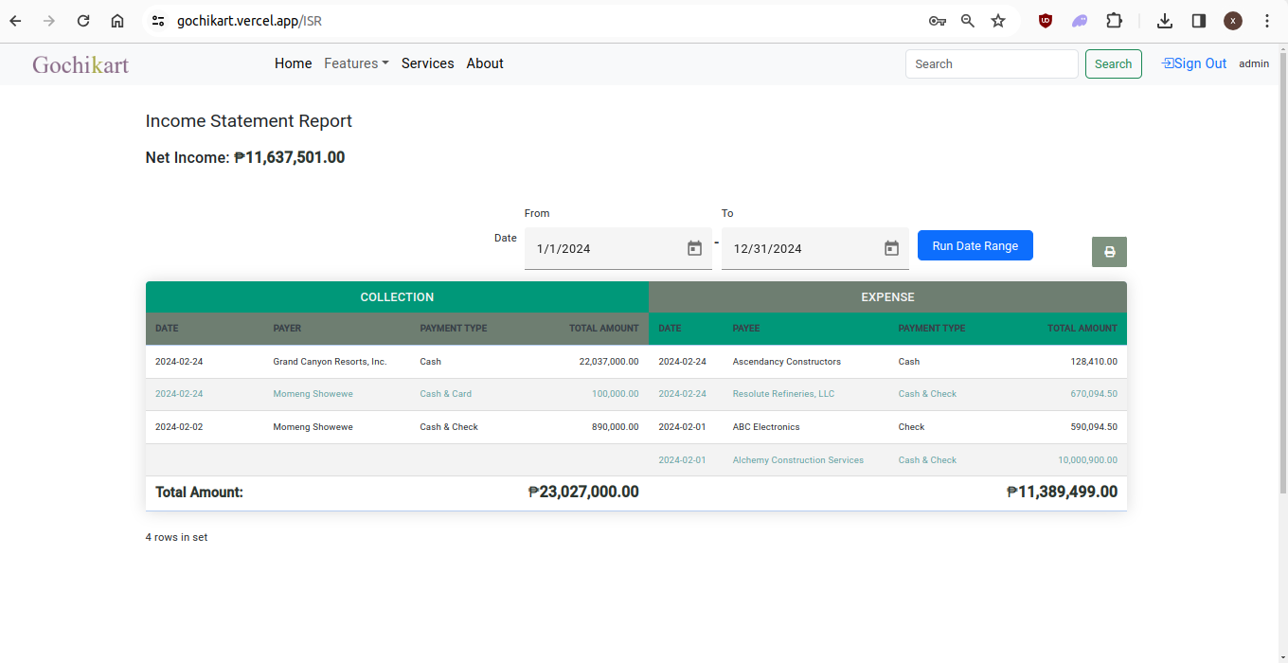
Task: Expand the Features dropdown menu
Action: (356, 63)
